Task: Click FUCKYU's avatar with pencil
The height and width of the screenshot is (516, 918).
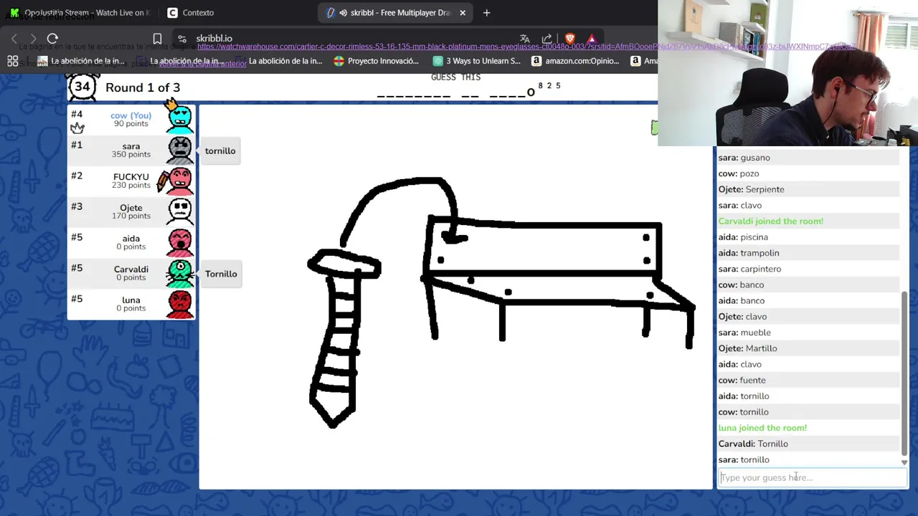Action: 179,180
